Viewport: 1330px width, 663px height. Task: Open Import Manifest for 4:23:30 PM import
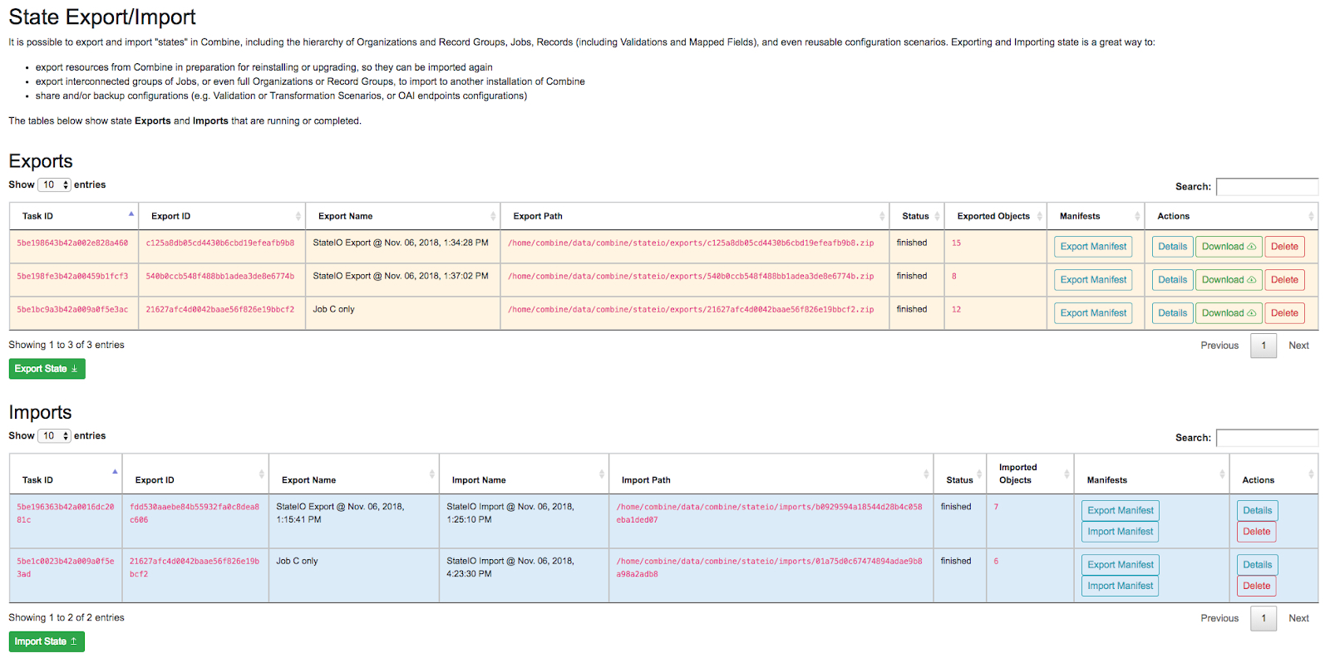pyautogui.click(x=1121, y=586)
